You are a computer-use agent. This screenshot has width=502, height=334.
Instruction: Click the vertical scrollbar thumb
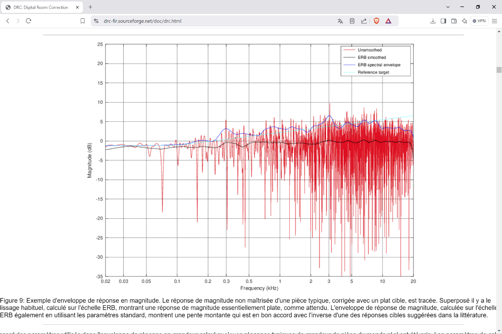pyautogui.click(x=499, y=70)
